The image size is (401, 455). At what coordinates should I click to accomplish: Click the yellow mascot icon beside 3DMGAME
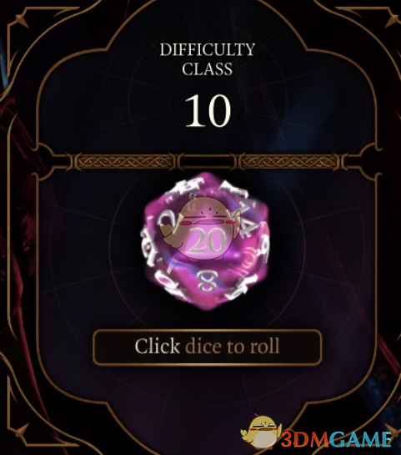[260, 433]
